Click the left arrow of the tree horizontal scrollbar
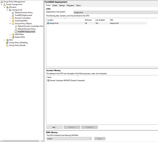Screen dimensions: 158x142 click(x=1, y=141)
